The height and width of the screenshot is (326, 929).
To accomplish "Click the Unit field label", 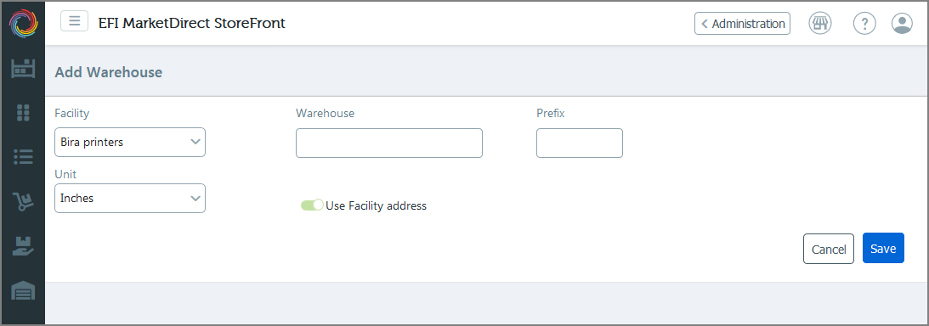I will click(x=65, y=175).
